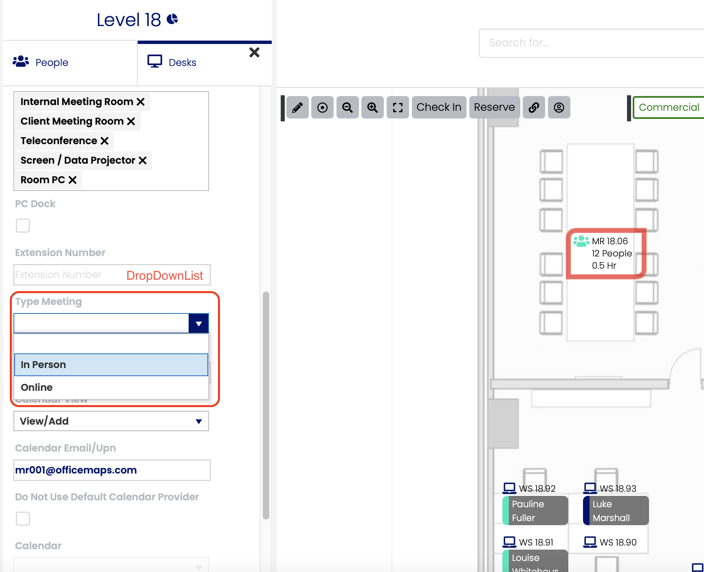Remove the Screen / Data Projector tag
704x572 pixels.
(142, 160)
